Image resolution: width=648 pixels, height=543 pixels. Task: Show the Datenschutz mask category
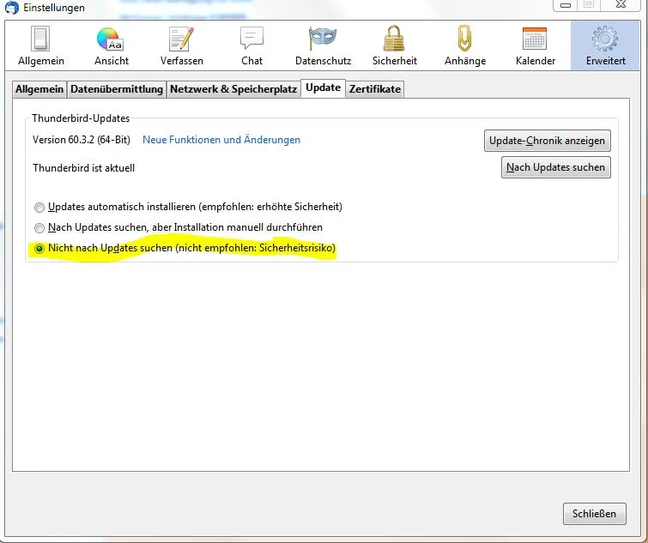pyautogui.click(x=323, y=45)
